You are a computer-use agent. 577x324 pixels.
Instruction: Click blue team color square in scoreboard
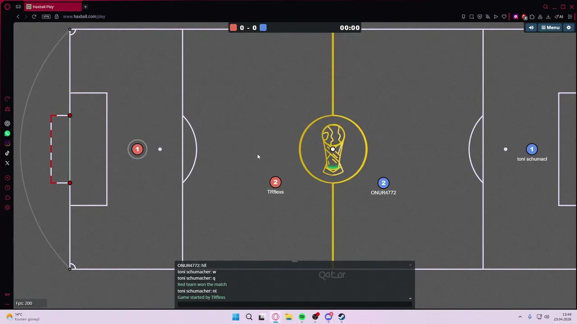tap(263, 28)
